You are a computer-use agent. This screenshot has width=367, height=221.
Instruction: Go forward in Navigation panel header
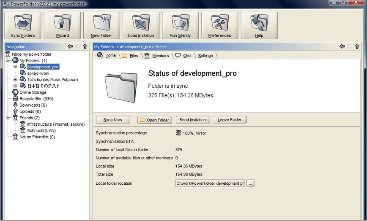click(77, 46)
